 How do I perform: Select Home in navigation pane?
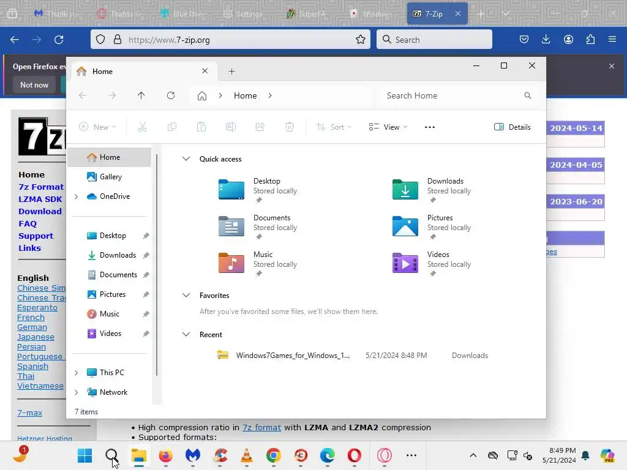(109, 157)
